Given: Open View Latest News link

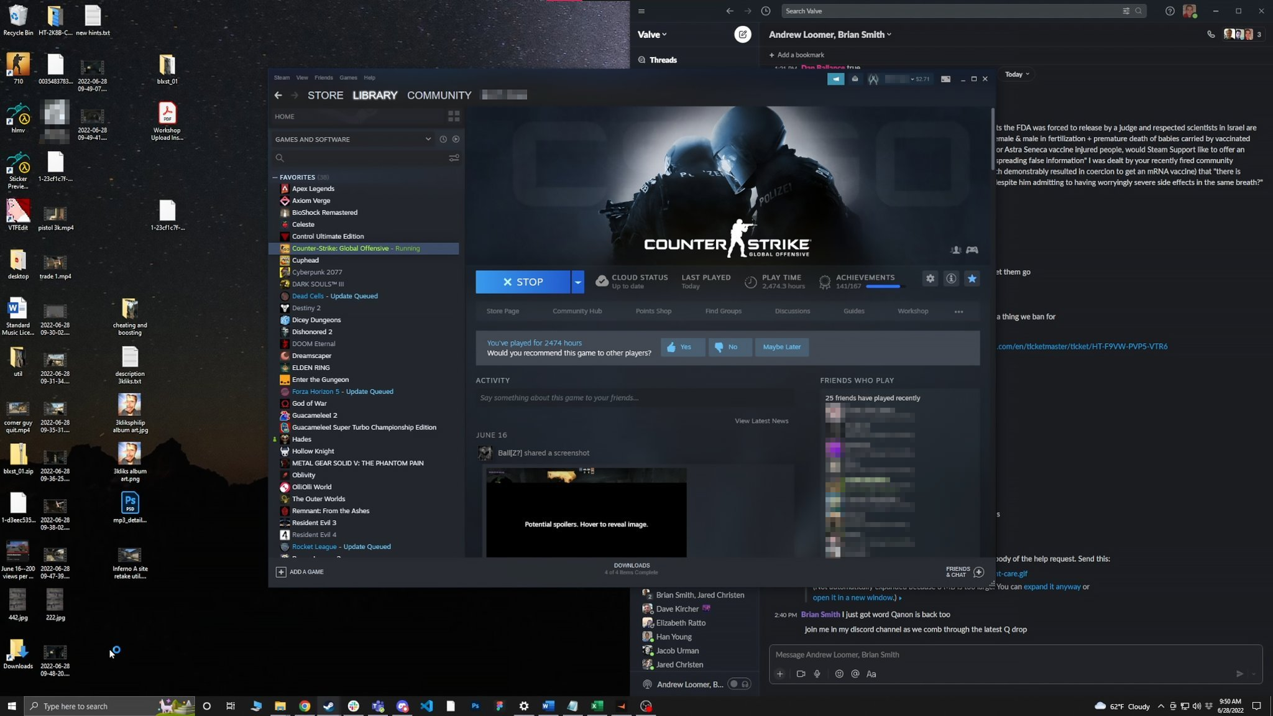Looking at the screenshot, I should 761,421.
